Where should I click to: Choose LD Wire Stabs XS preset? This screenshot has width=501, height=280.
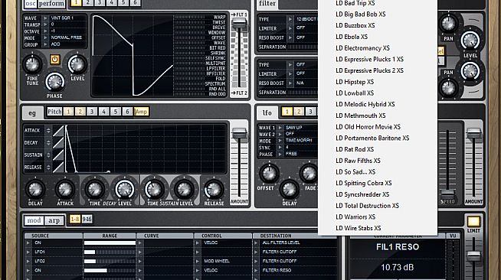(x=359, y=228)
